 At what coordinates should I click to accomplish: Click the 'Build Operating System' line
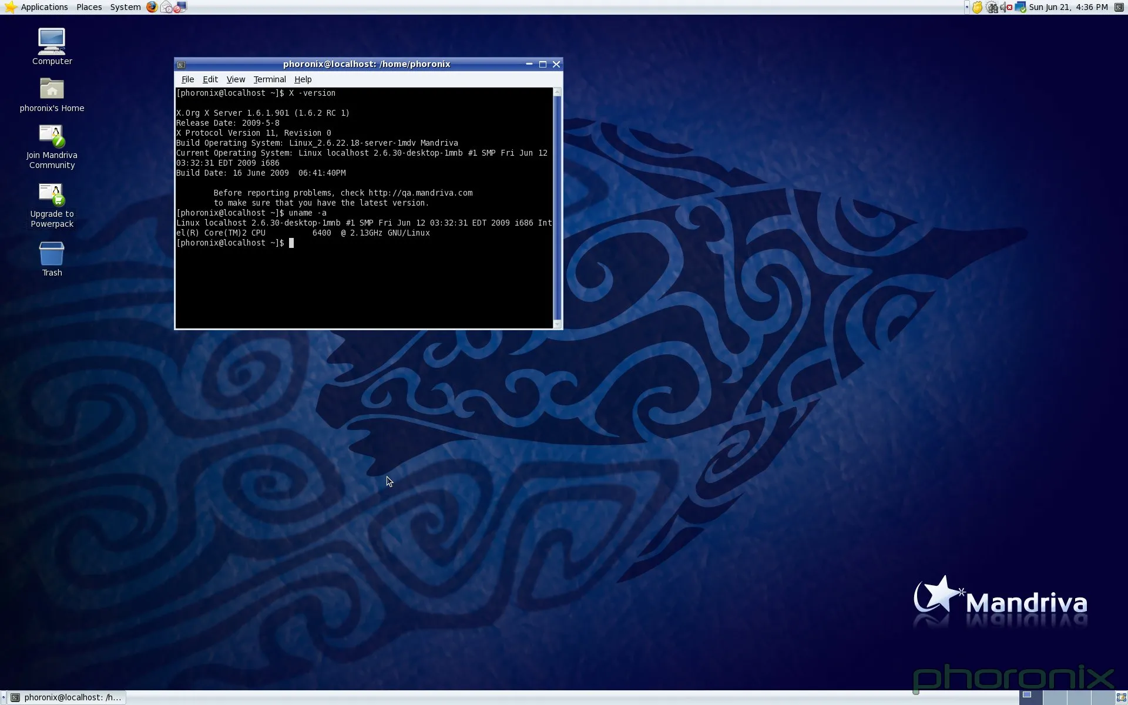(317, 143)
